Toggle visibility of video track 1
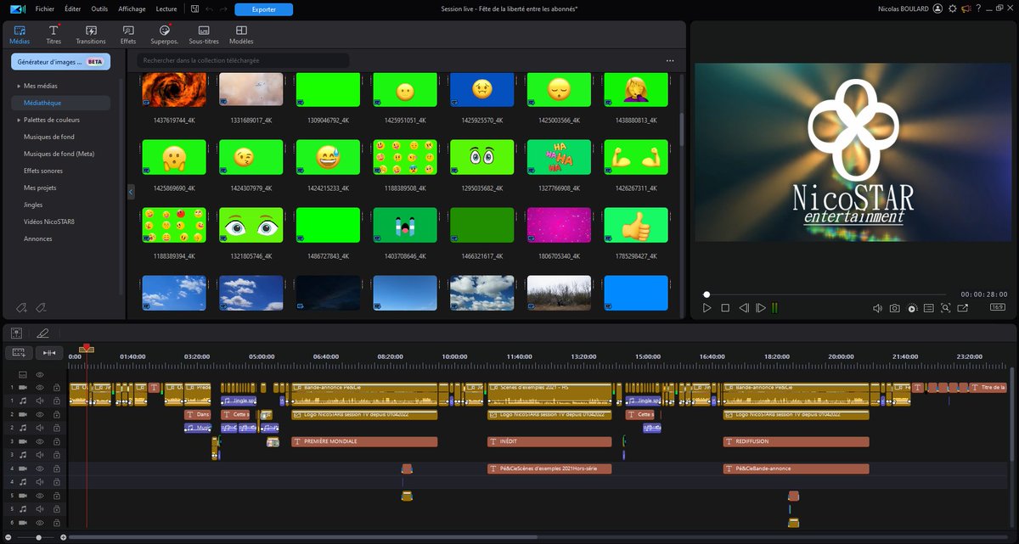This screenshot has width=1019, height=544. (40, 387)
